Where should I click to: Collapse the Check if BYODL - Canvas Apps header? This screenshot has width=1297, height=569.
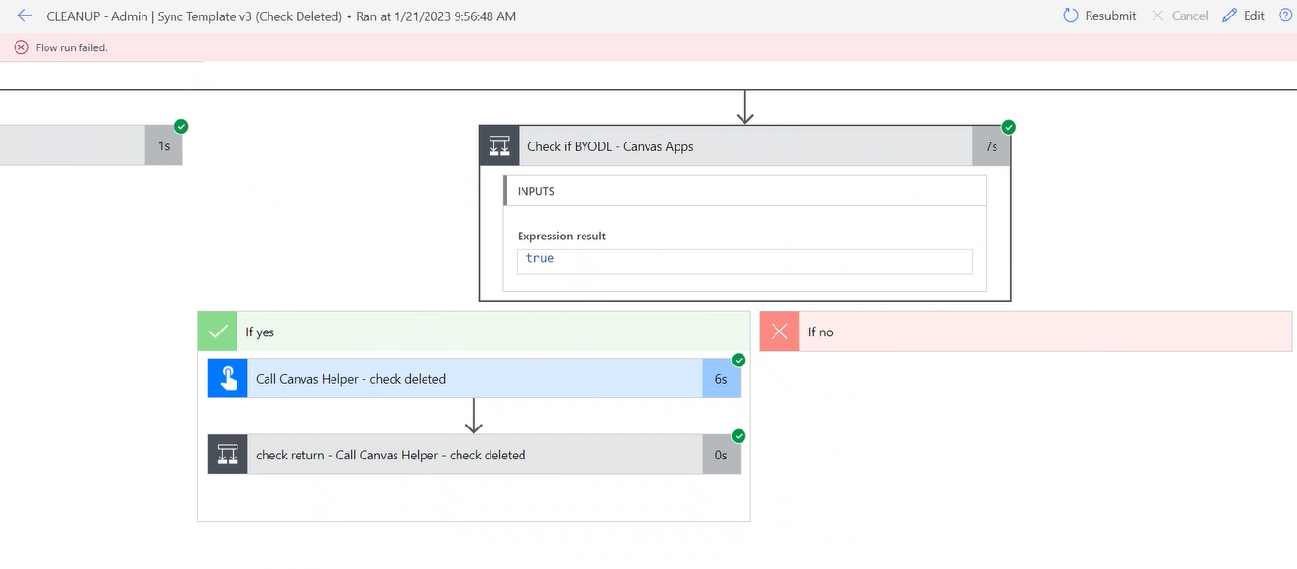[x=744, y=146]
